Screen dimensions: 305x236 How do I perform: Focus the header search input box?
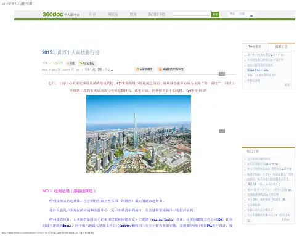190,14
